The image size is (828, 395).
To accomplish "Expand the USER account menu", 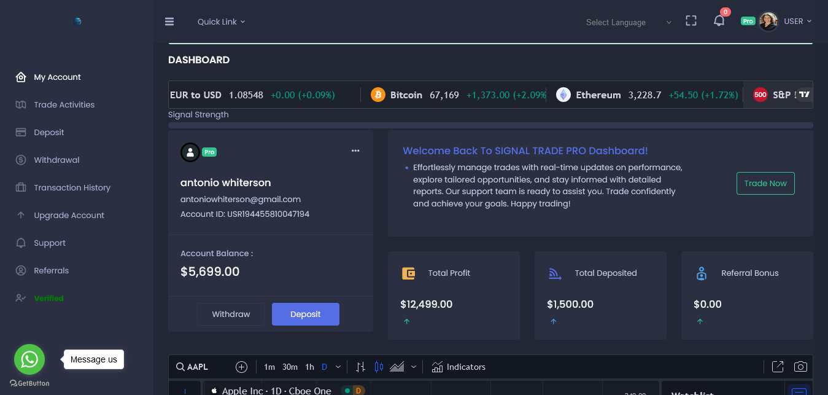I will click(797, 21).
